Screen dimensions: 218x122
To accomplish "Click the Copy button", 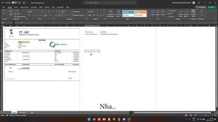I will [17, 14].
